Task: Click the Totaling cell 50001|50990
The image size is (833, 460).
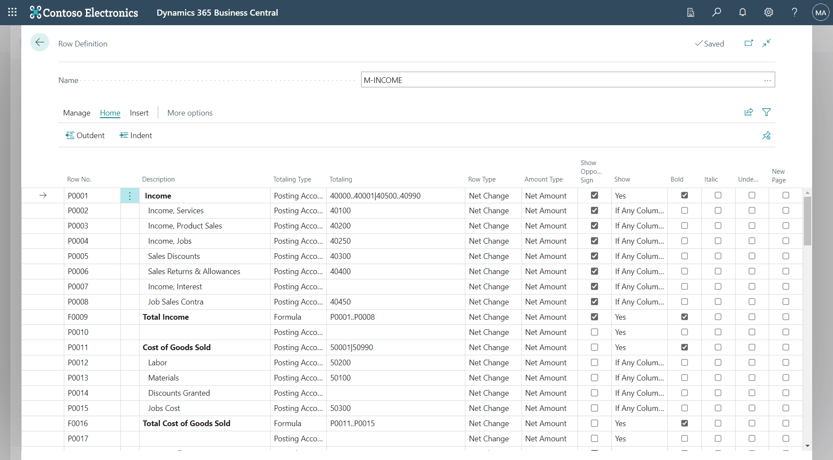Action: coord(395,347)
